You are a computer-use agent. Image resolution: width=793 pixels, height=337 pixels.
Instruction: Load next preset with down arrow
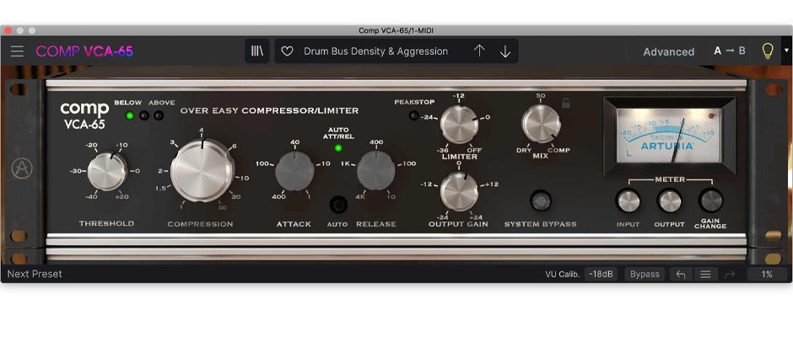pyautogui.click(x=505, y=51)
